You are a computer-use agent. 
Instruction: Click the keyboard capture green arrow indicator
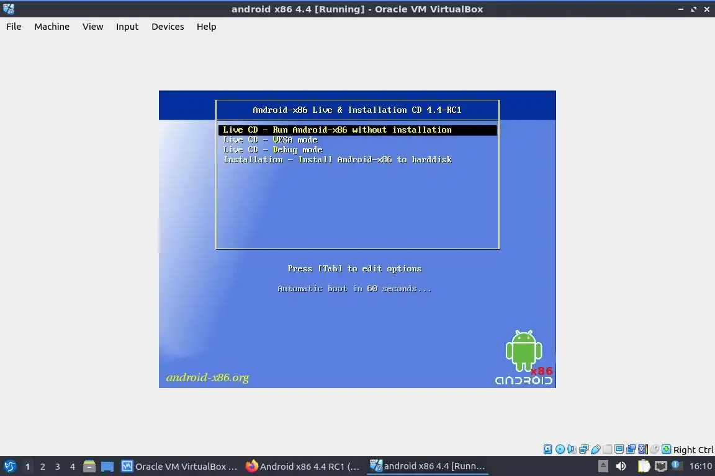coord(666,449)
